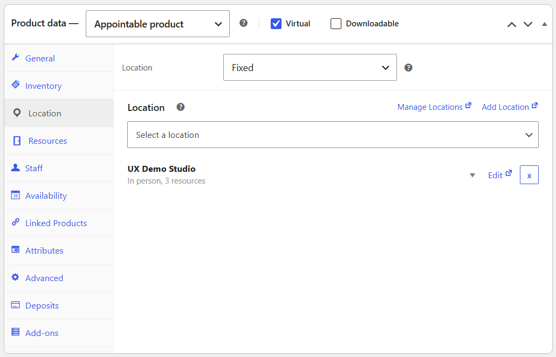Open the Deposits tab
The height and width of the screenshot is (357, 556).
coord(59,305)
